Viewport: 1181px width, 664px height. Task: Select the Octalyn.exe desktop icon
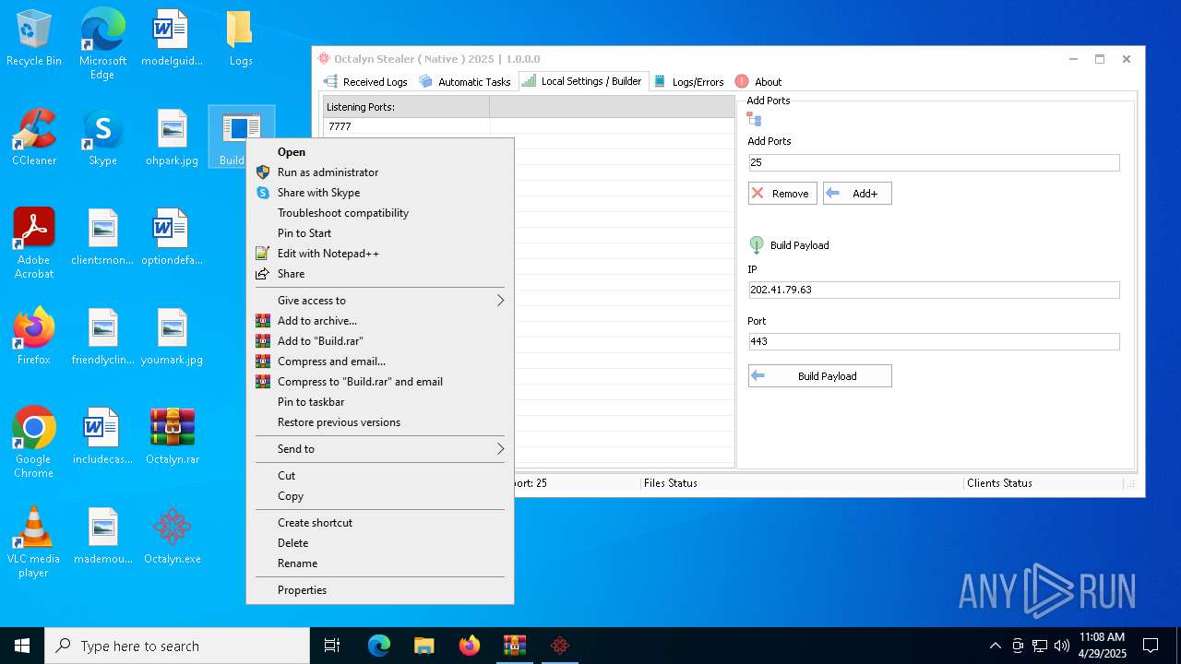172,537
